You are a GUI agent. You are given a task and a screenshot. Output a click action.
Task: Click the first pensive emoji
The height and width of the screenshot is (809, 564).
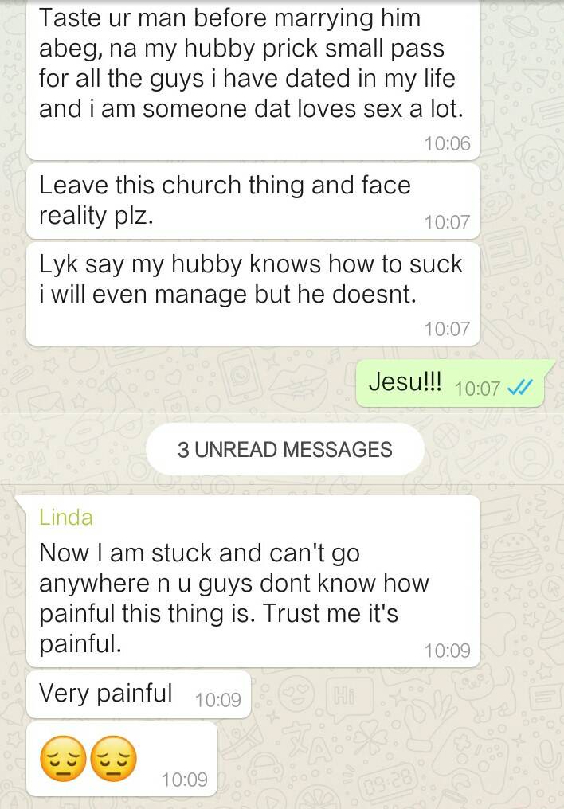(x=63, y=758)
